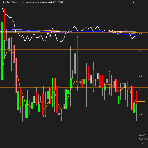Click the volume reading 'V: 0.42'

point(142,139)
